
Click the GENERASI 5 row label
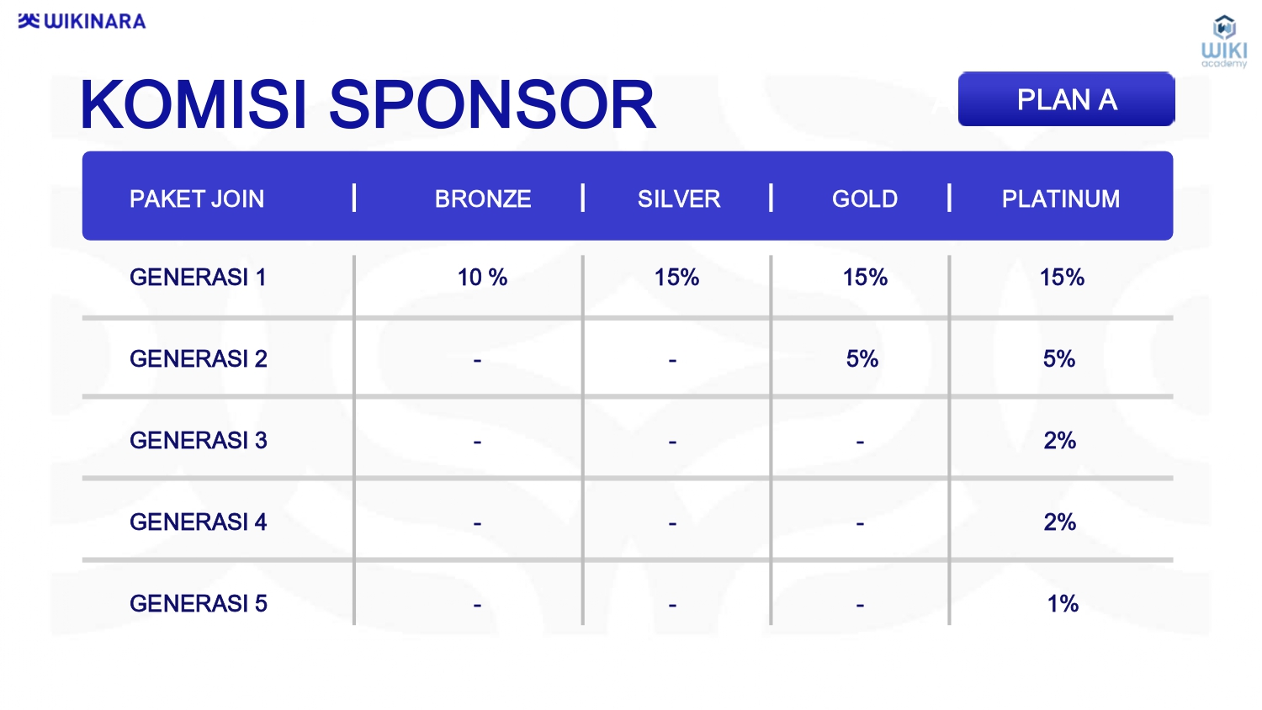point(199,603)
